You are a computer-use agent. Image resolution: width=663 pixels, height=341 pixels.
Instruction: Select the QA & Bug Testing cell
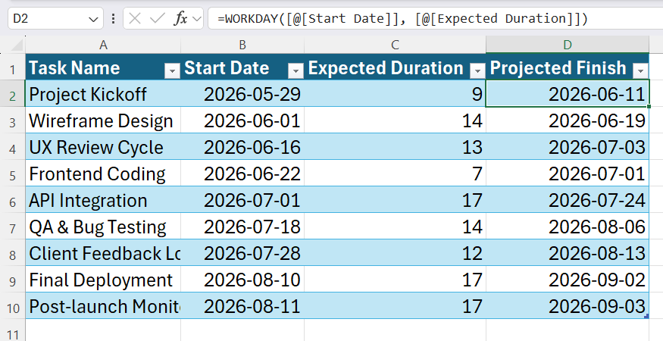[x=103, y=227]
